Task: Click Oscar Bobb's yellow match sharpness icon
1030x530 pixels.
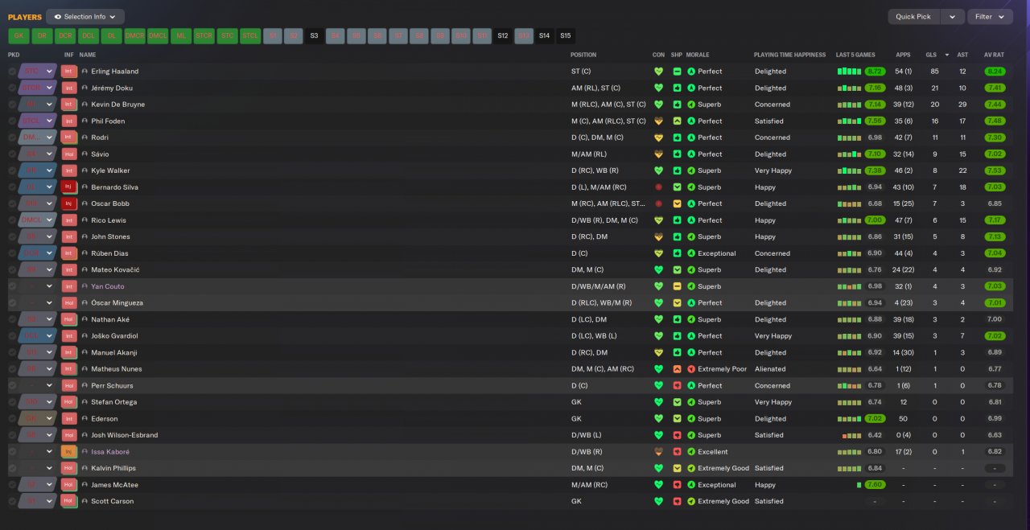Action: (678, 203)
